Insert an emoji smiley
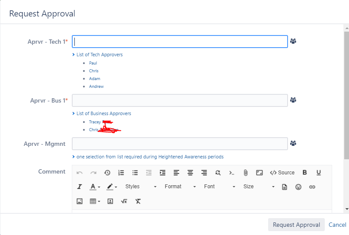Image resolution: width=349 pixels, height=235 pixels. coord(298,187)
